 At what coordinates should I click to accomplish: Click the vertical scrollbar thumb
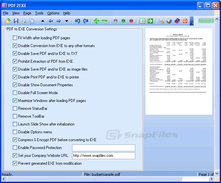coord(217,96)
